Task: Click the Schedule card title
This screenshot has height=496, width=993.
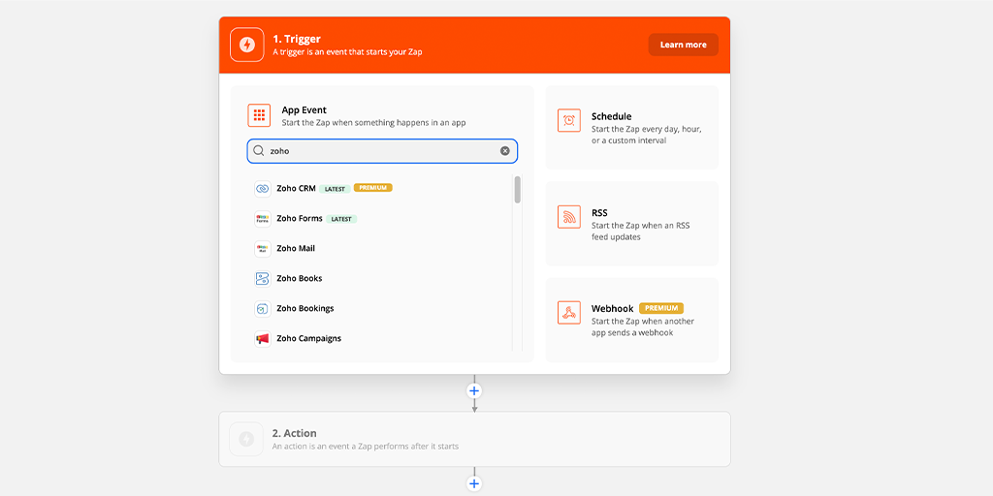Action: 611,116
